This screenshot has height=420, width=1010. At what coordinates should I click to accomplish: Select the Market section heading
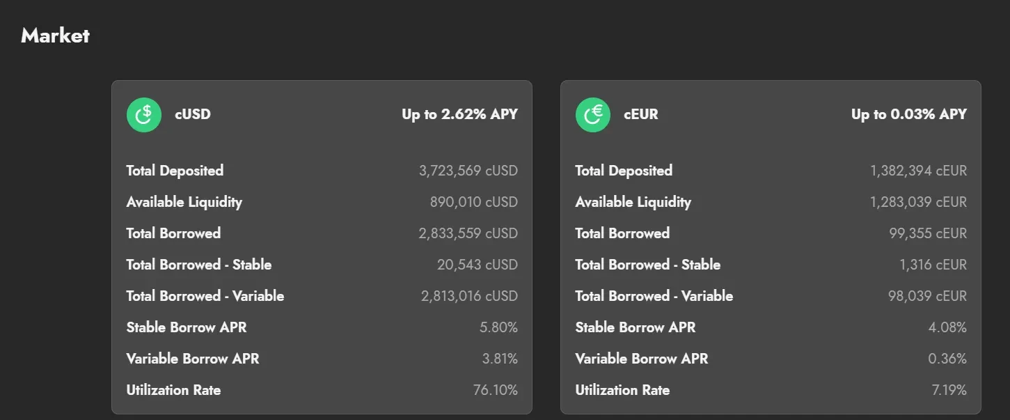[x=55, y=35]
